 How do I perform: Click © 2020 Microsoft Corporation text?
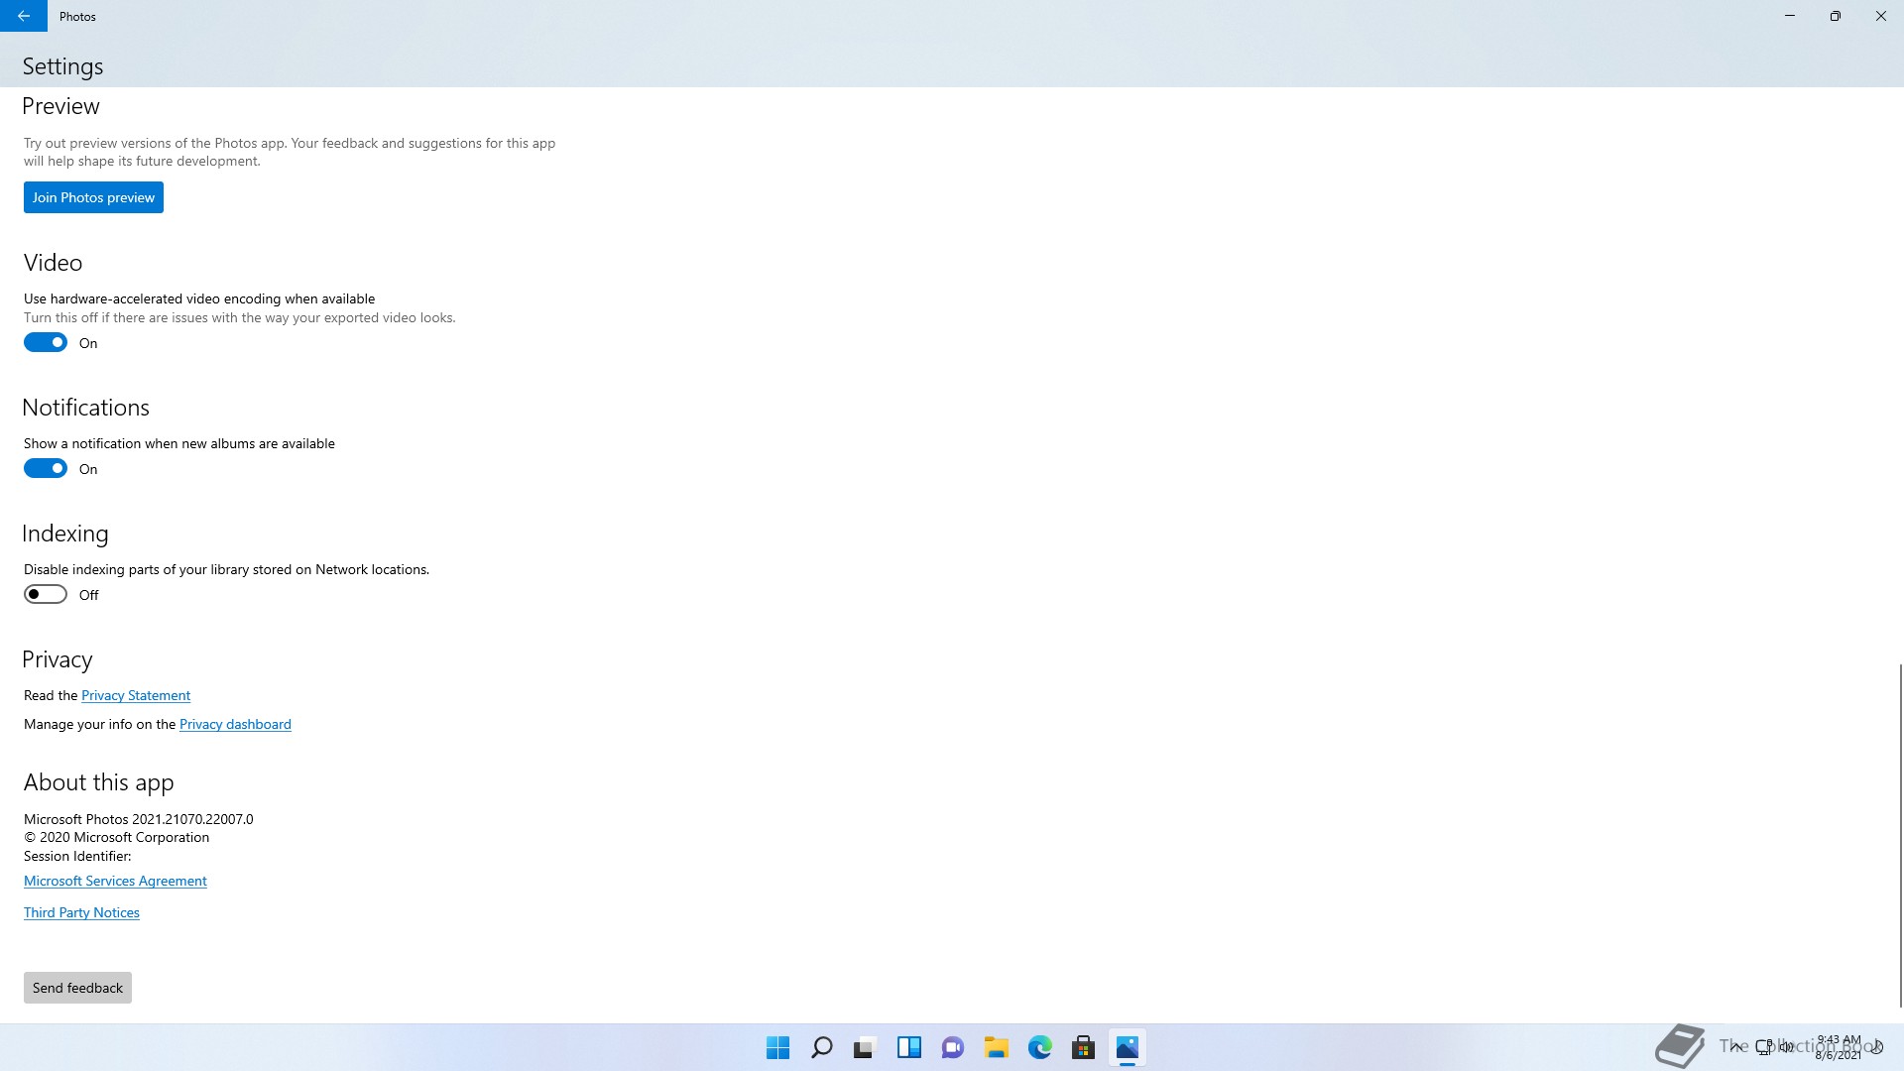coord(117,838)
